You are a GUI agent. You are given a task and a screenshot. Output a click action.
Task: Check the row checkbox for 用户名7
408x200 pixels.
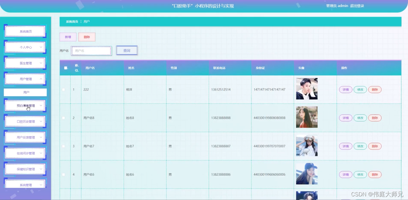(x=64, y=146)
